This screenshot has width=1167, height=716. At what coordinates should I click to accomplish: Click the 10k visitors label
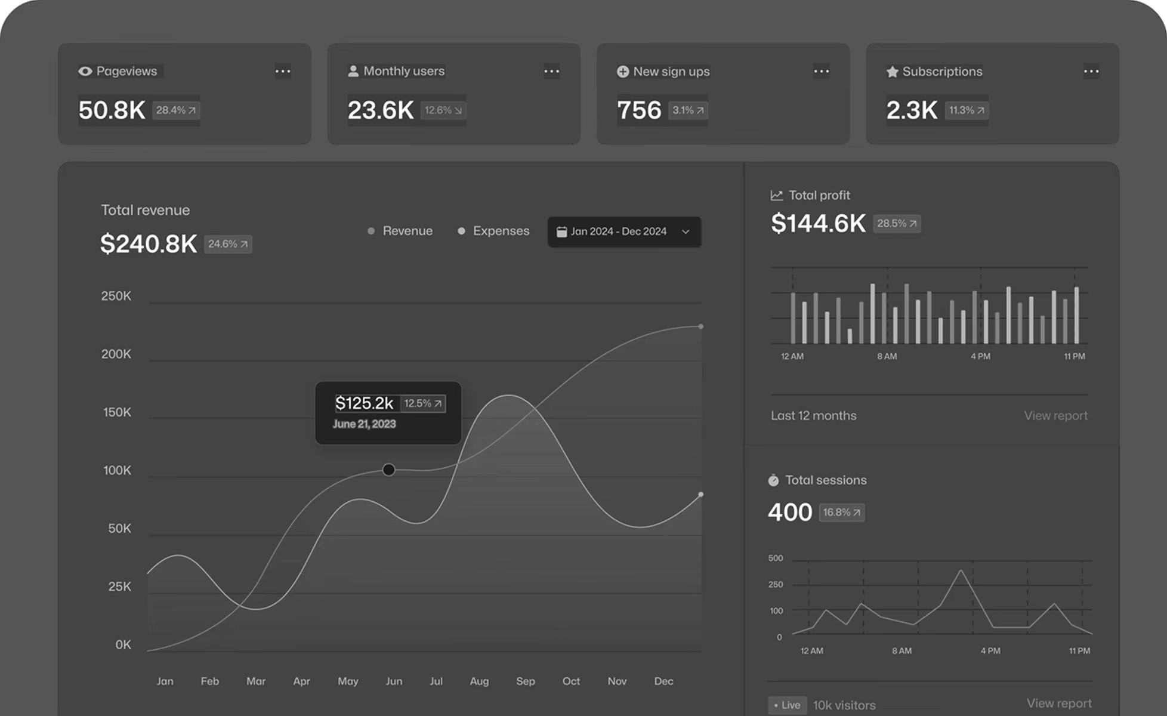844,706
